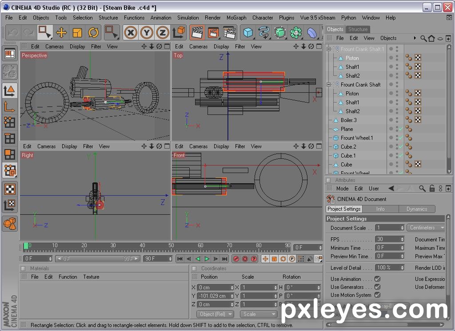Screen dimensions: 455x331
Task: Toggle Z axis lock
Action: (163, 32)
